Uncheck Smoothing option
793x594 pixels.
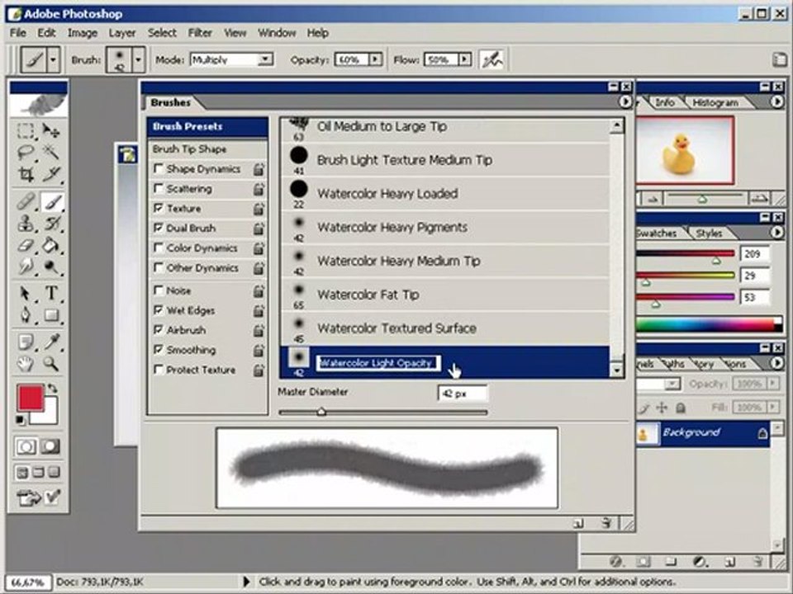point(159,350)
